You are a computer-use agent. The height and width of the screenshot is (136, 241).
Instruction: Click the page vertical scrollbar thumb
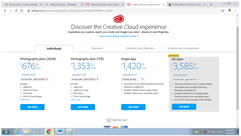point(237,68)
